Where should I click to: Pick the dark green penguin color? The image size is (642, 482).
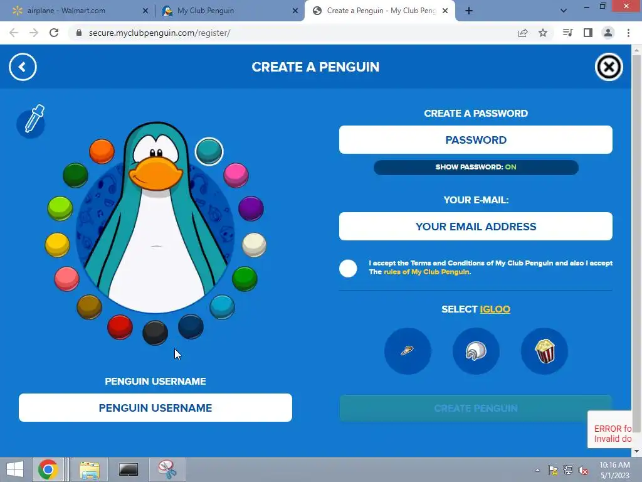(75, 175)
